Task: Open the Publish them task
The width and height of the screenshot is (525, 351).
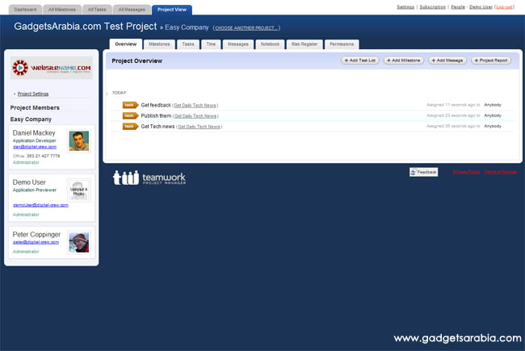Action: point(156,115)
